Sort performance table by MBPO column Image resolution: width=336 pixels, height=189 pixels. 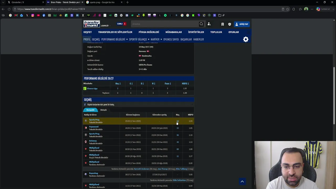pyautogui.click(x=185, y=83)
